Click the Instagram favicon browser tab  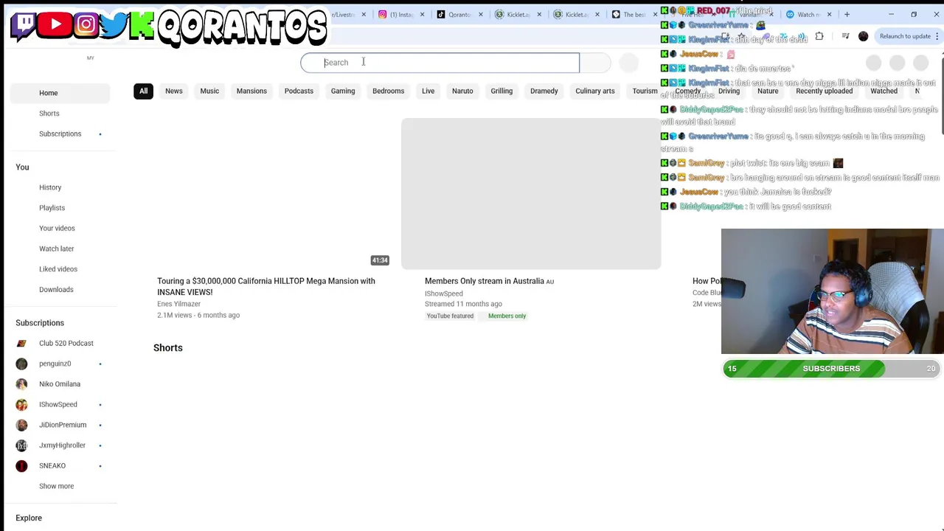(x=382, y=15)
